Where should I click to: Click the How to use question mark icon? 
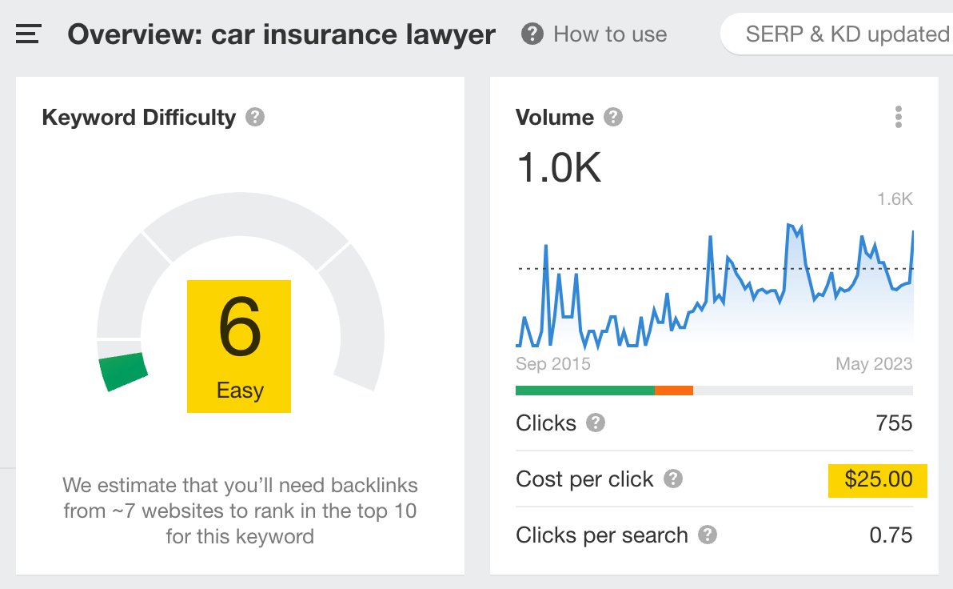(x=532, y=34)
